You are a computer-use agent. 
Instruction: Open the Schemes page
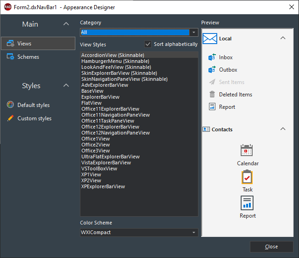click(x=28, y=57)
